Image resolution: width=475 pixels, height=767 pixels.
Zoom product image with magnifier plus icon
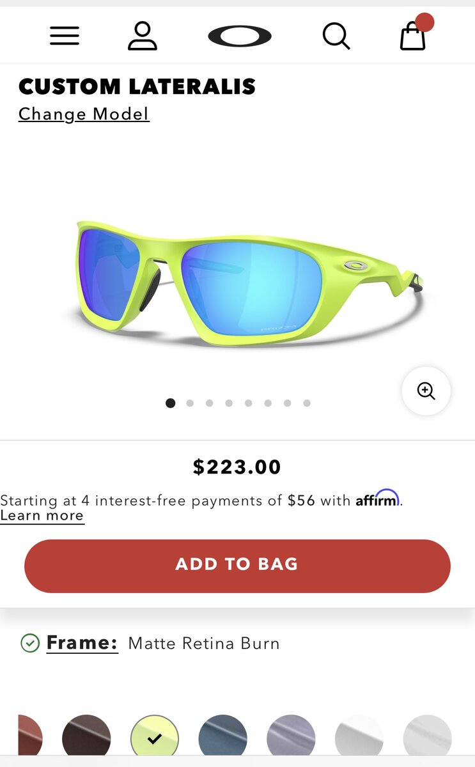[426, 391]
